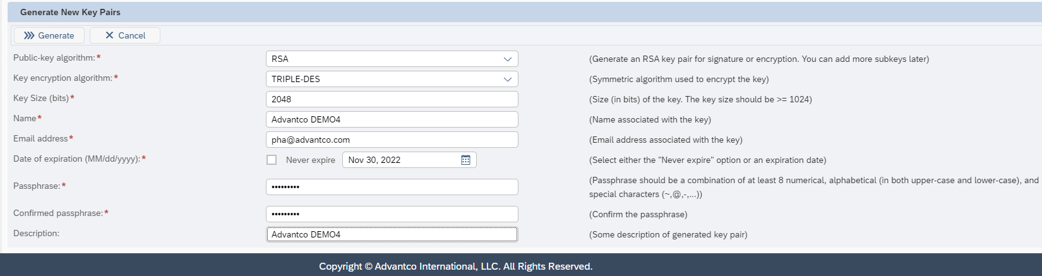Enable the Never expire checkbox

[x=272, y=160]
